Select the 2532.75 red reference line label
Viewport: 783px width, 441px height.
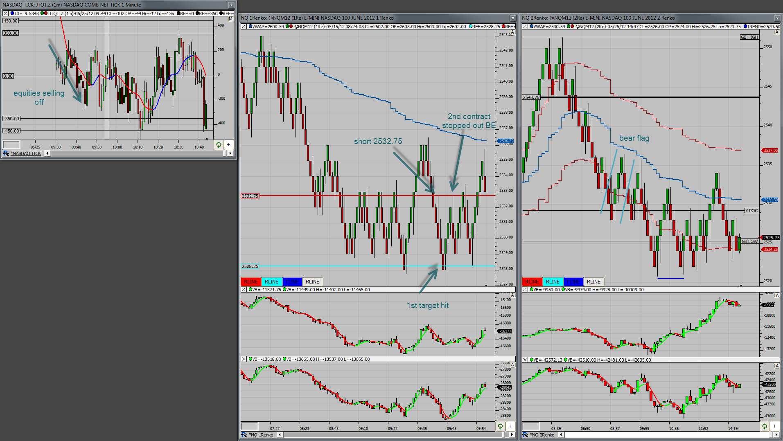click(x=250, y=196)
